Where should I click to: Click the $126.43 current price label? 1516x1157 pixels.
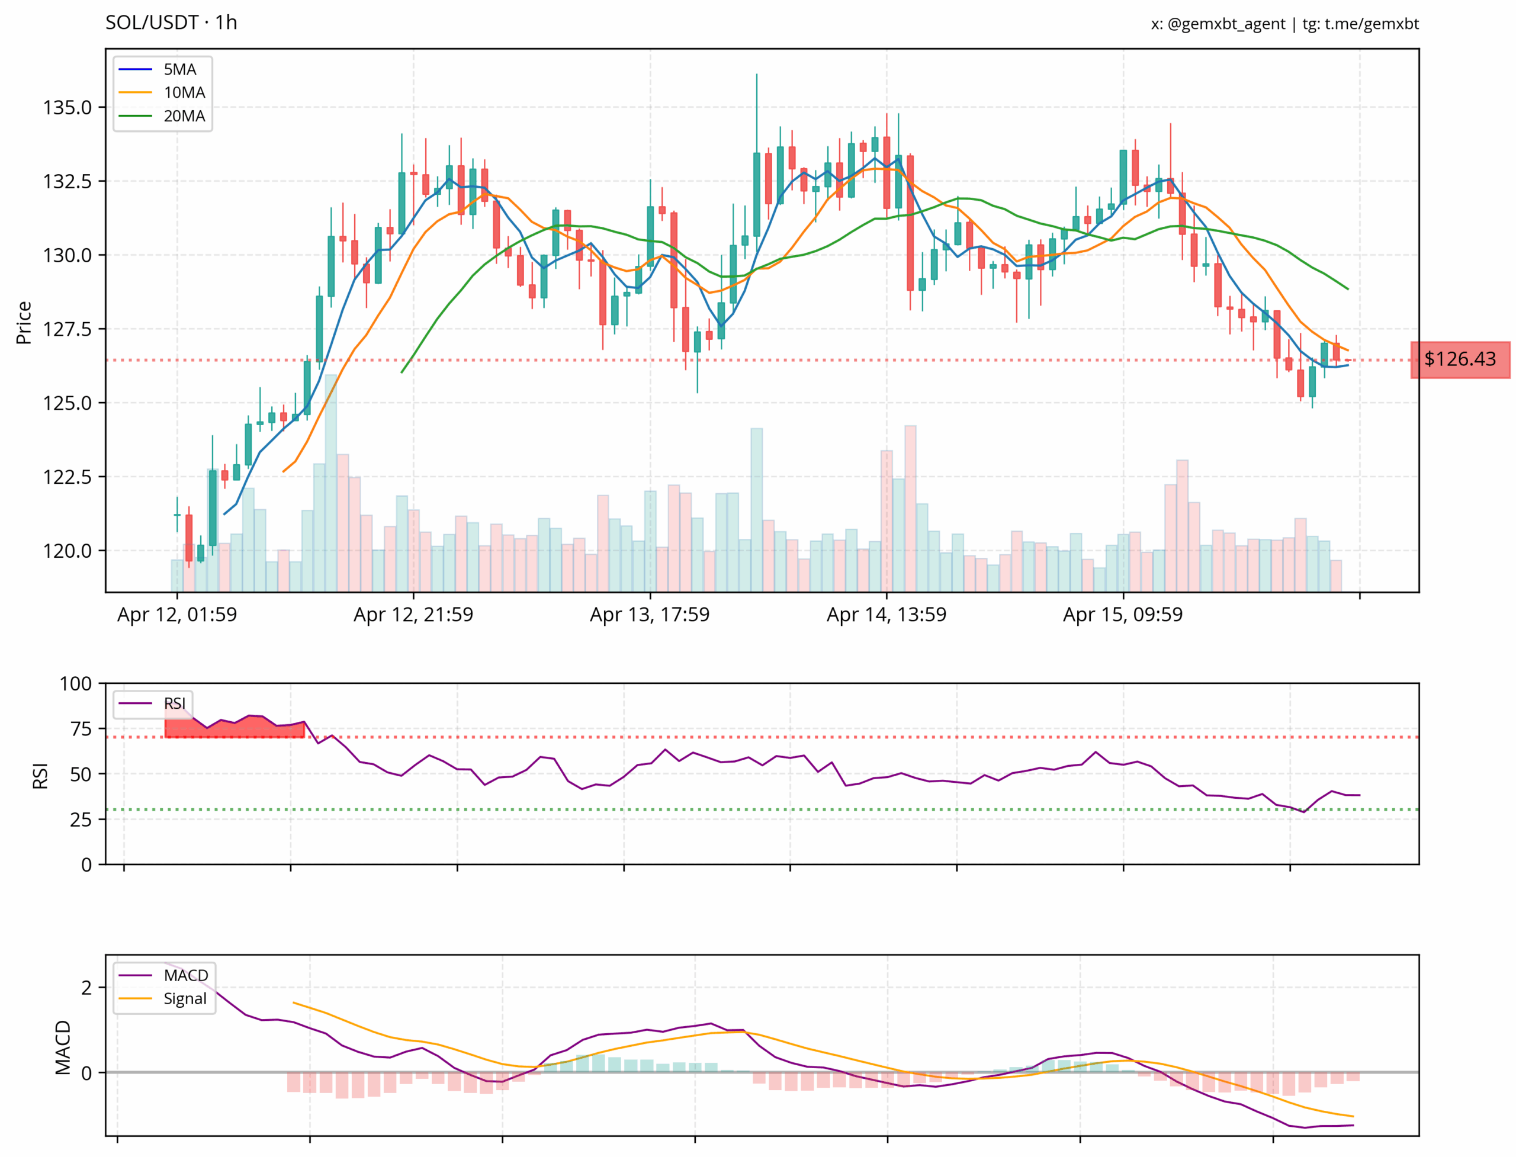click(1460, 359)
